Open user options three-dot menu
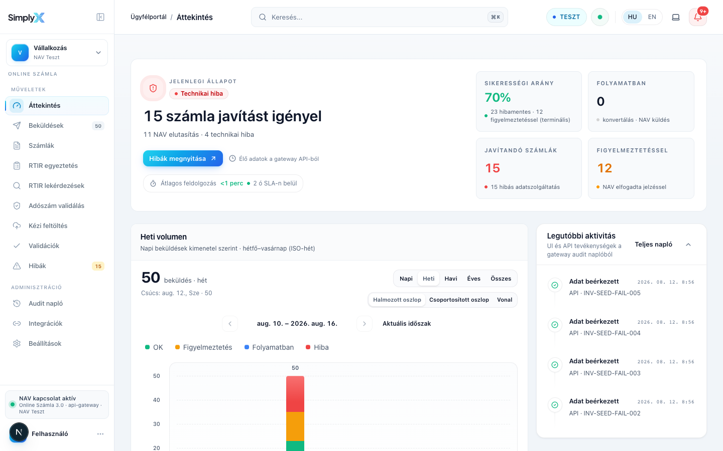This screenshot has width=723, height=451. (x=100, y=434)
